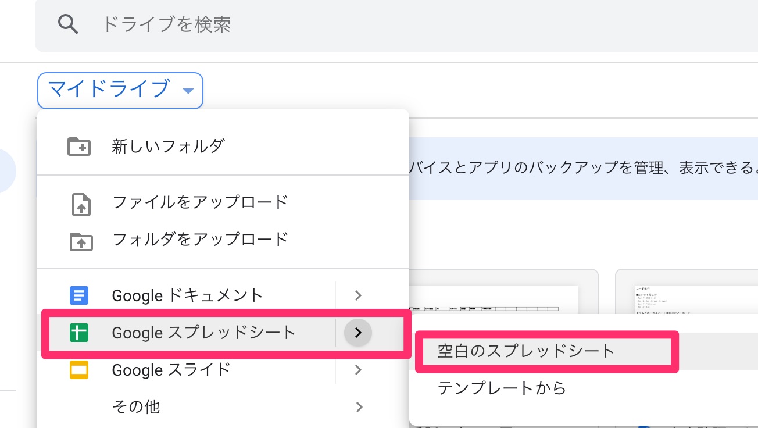Open the spreadsheet file thumbnail
The image size is (758, 428).
tap(494, 299)
